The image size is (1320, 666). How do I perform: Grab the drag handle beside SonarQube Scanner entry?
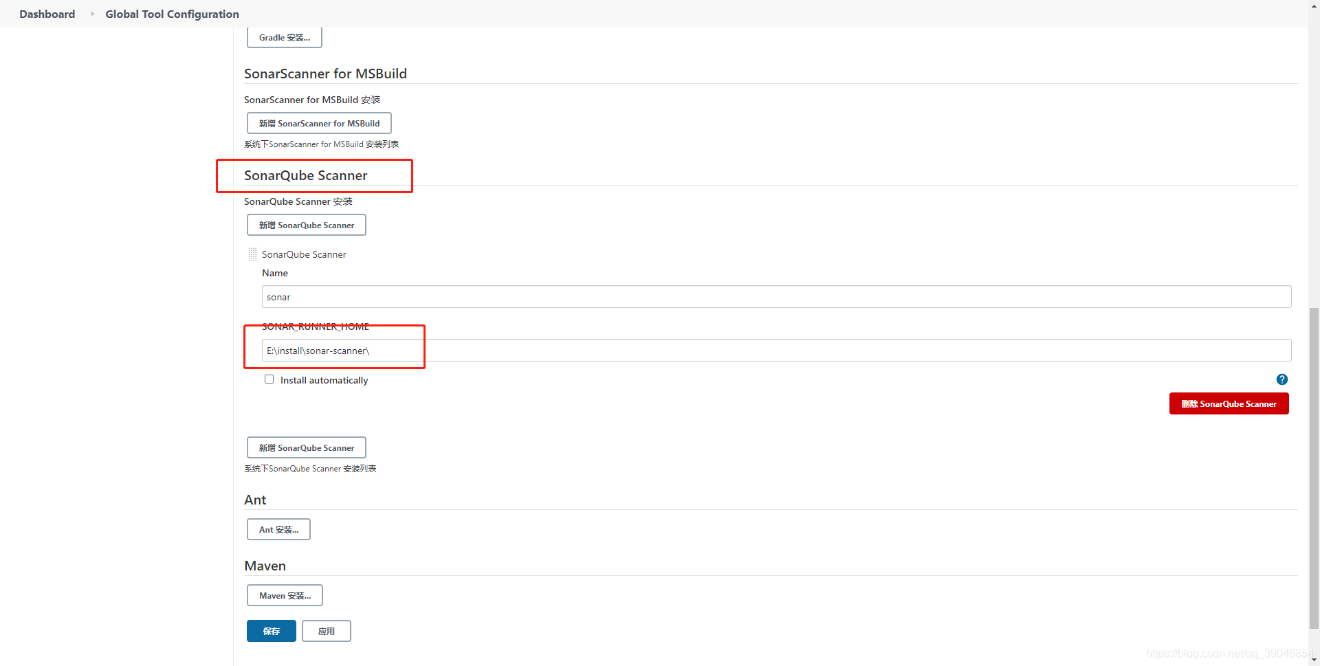(x=252, y=254)
